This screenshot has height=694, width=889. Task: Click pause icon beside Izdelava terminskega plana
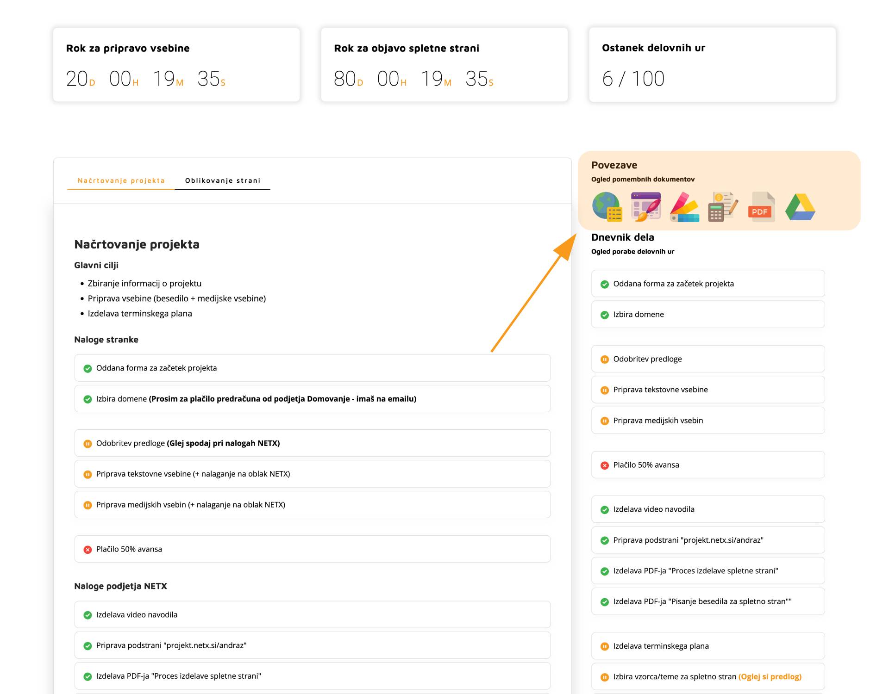[604, 646]
